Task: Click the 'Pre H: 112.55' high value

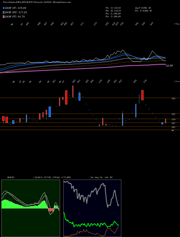Action: pyautogui.click(x=113, y=11)
